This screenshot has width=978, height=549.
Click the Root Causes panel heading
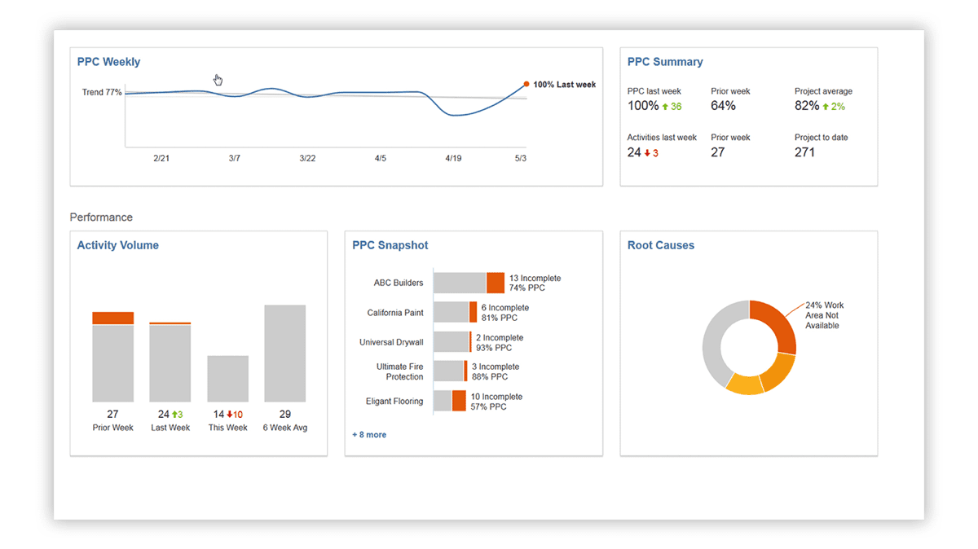click(x=660, y=245)
